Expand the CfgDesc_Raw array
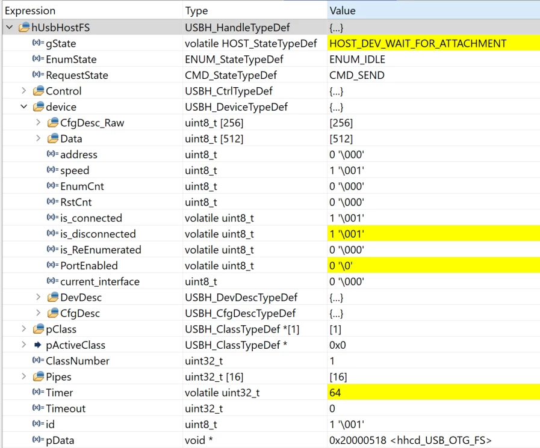 pyautogui.click(x=38, y=123)
